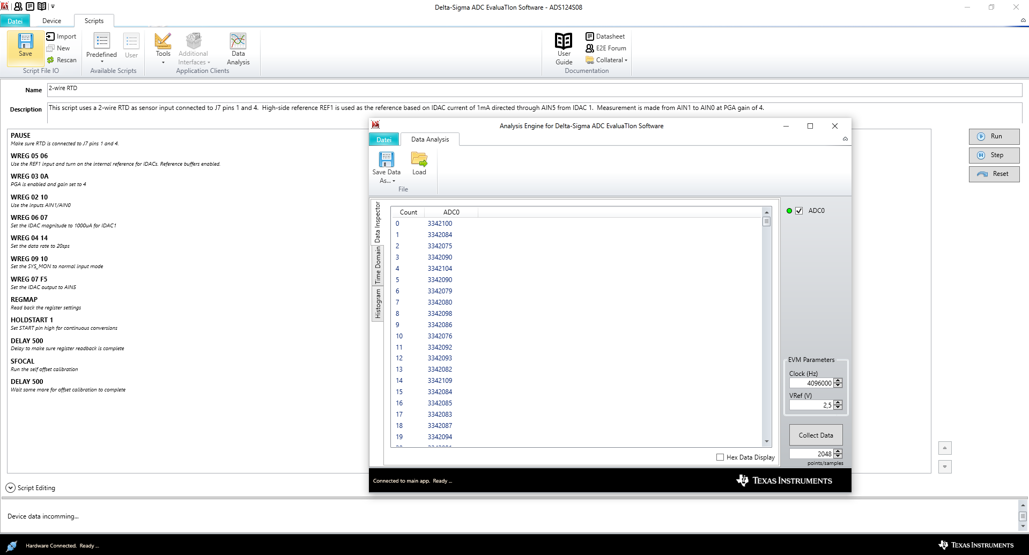The height and width of the screenshot is (555, 1029).
Task: Switch to the Data Inspector side tab
Action: click(x=377, y=223)
